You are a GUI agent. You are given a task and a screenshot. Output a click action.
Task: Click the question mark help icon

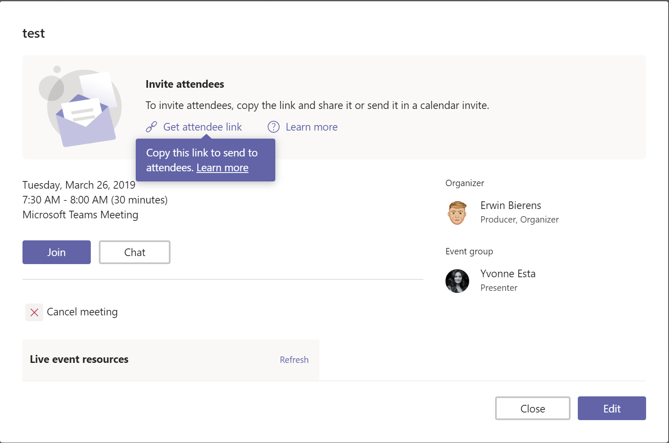274,127
